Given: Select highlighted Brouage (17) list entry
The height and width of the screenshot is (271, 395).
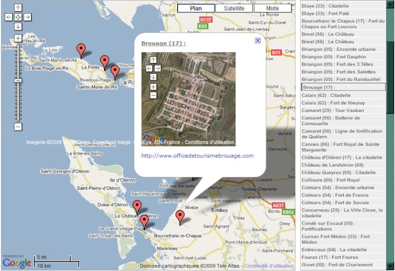Looking at the screenshot, I should [343, 87].
